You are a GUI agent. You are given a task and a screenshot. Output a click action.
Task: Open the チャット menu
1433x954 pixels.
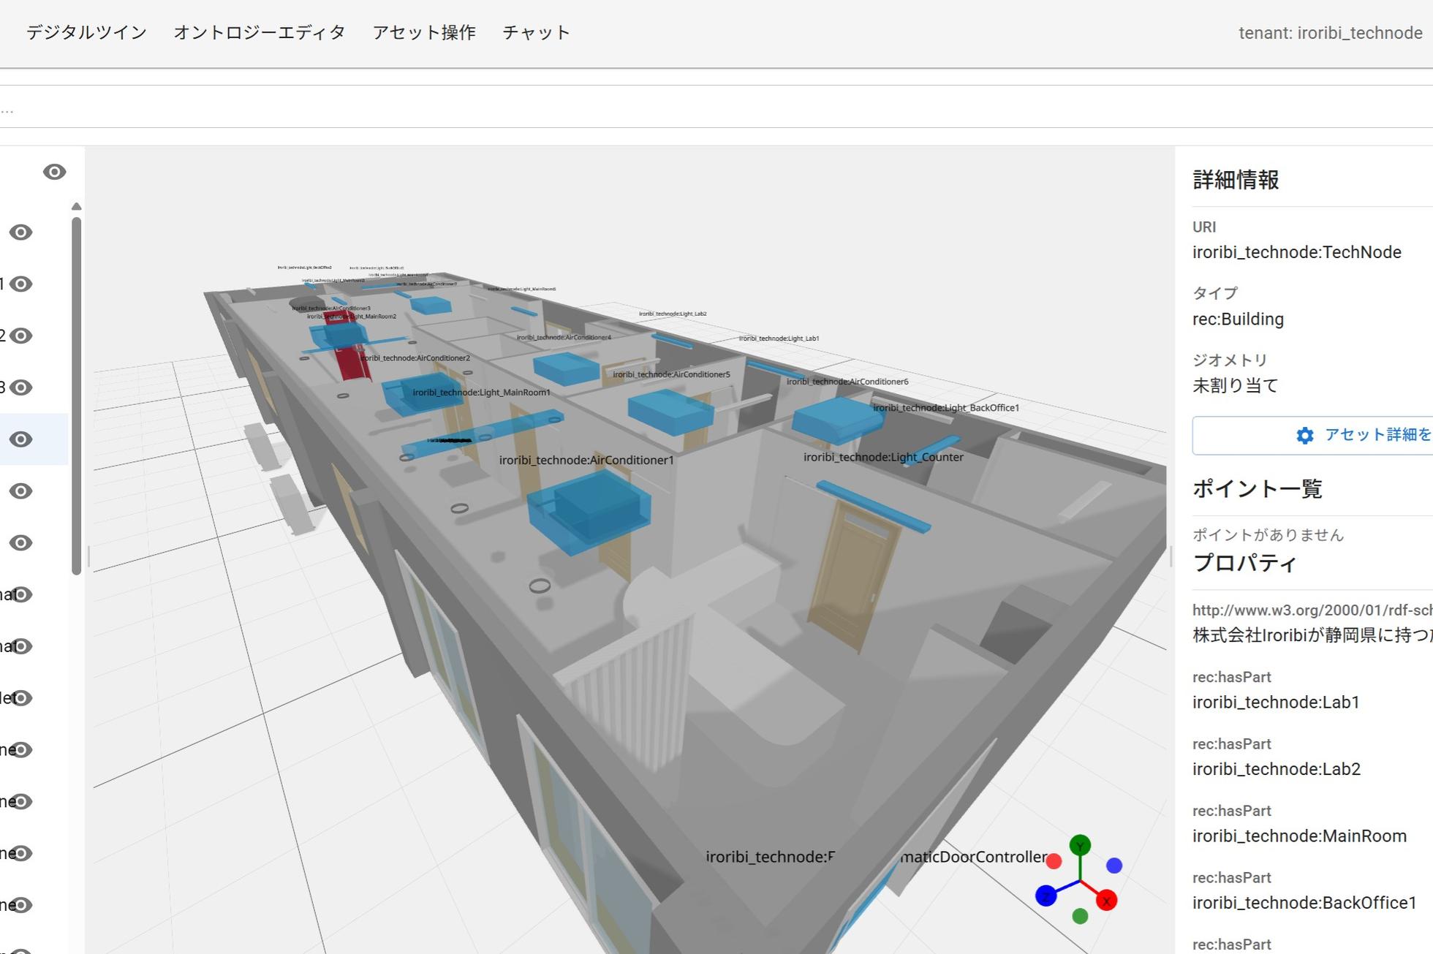pyautogui.click(x=536, y=33)
